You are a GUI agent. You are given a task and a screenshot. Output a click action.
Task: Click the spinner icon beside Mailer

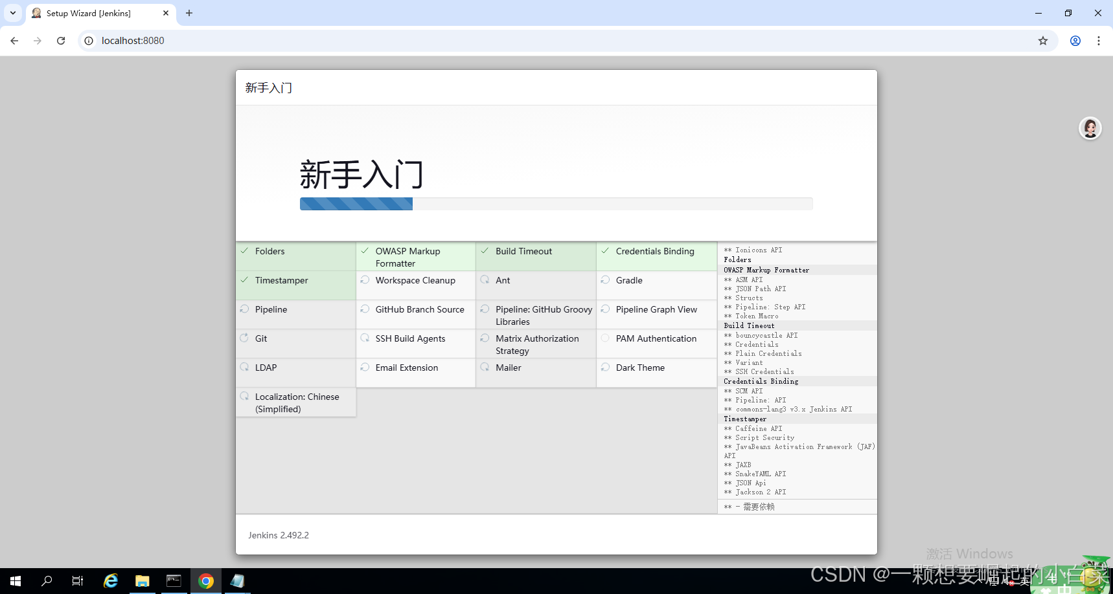pos(485,367)
